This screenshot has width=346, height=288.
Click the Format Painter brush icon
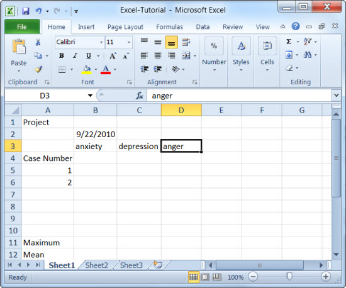[38, 69]
